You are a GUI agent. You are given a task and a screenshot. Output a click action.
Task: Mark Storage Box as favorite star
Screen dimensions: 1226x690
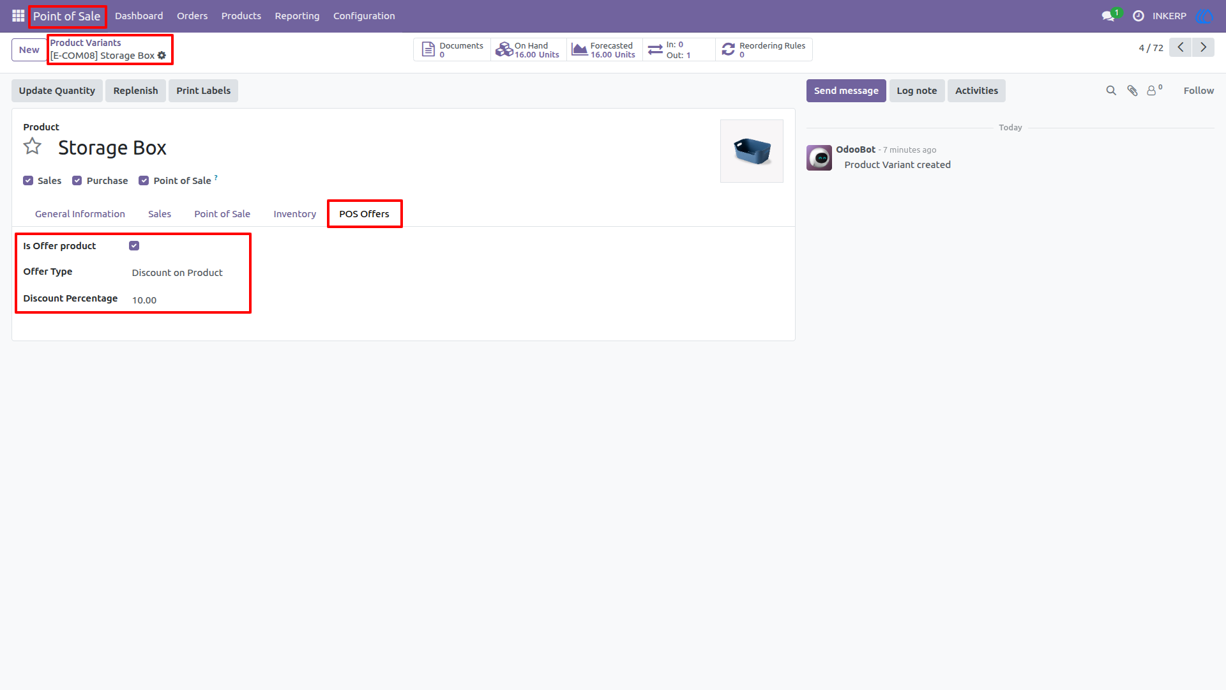(x=33, y=147)
